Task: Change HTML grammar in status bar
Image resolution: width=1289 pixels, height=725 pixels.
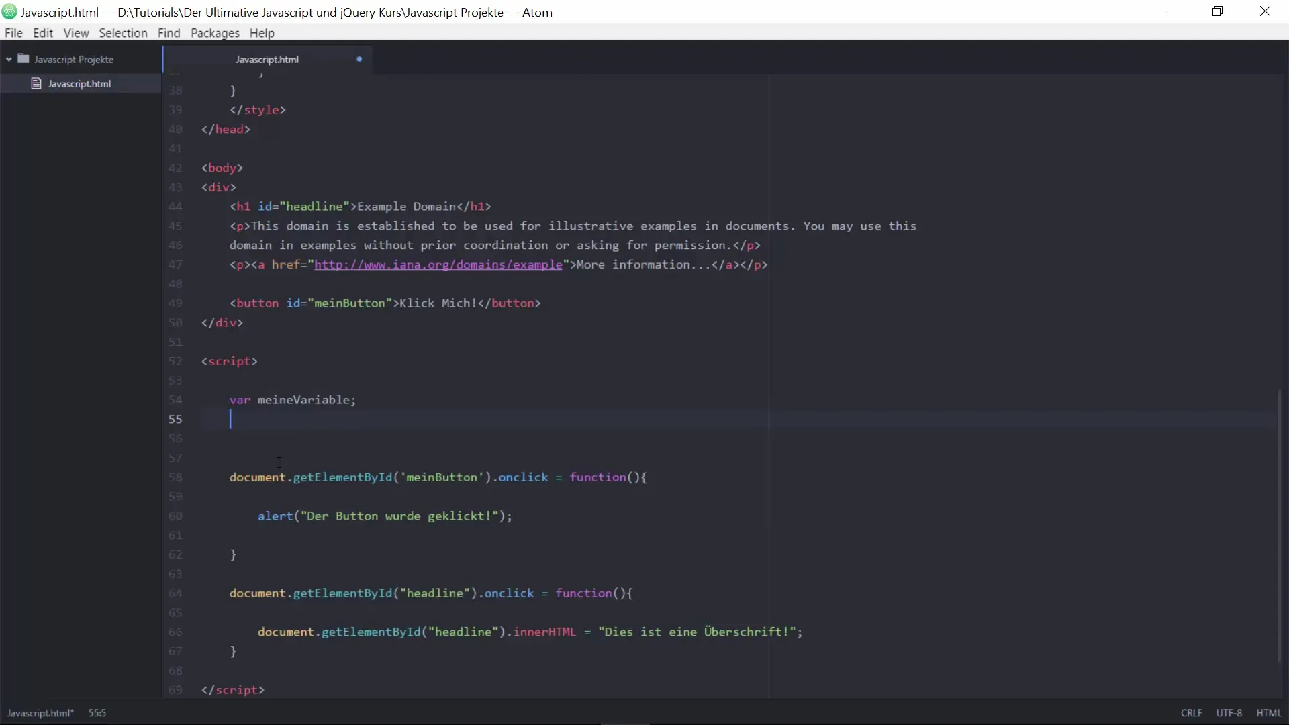Action: pyautogui.click(x=1269, y=713)
